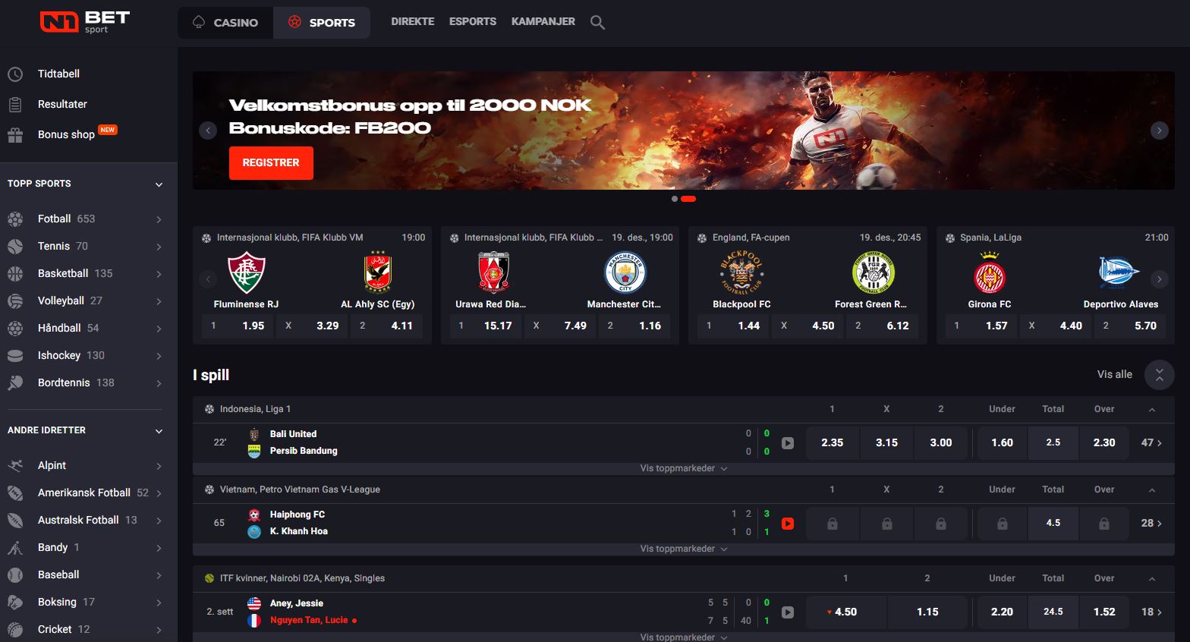The image size is (1190, 642).
Task: Click the Tidtabell clock icon
Action: pos(15,74)
